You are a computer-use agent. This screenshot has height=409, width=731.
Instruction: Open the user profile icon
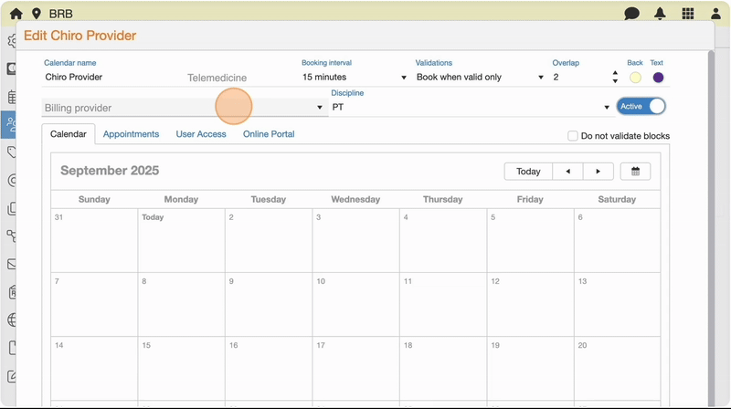[x=715, y=14]
